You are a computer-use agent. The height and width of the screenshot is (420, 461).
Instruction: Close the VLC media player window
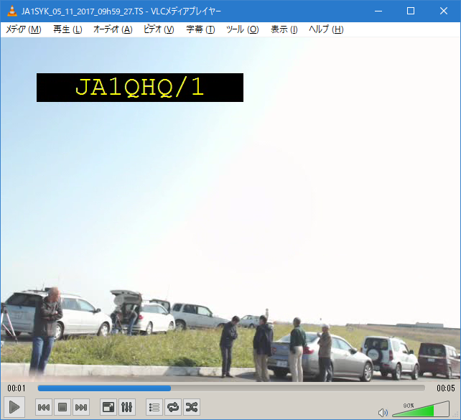[444, 11]
